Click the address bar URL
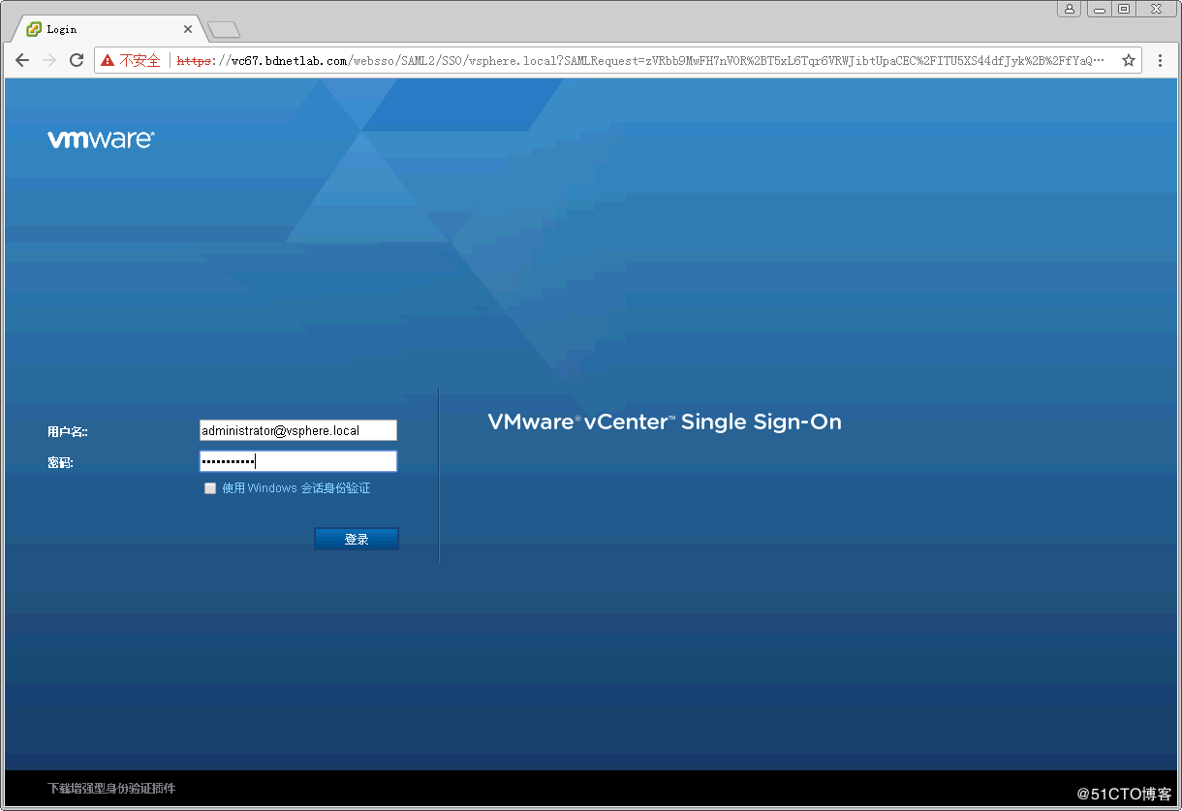The width and height of the screenshot is (1182, 811). pyautogui.click(x=640, y=60)
